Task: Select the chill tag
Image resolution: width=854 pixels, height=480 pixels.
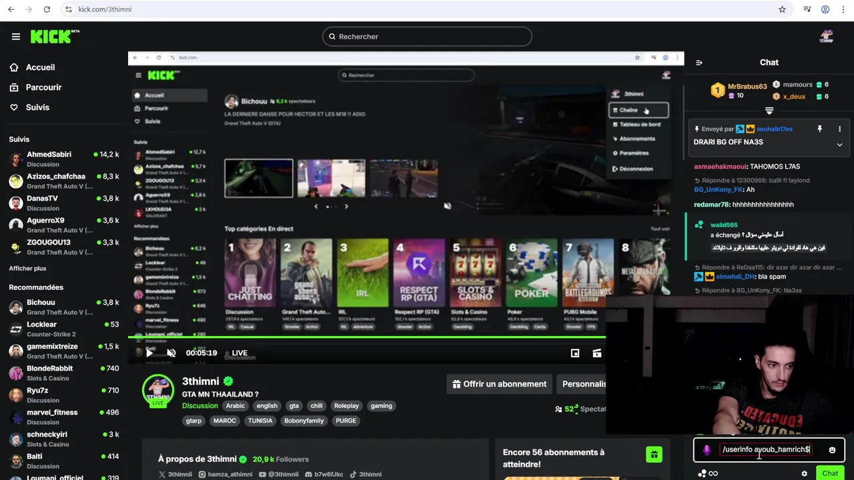Action: [x=316, y=405]
